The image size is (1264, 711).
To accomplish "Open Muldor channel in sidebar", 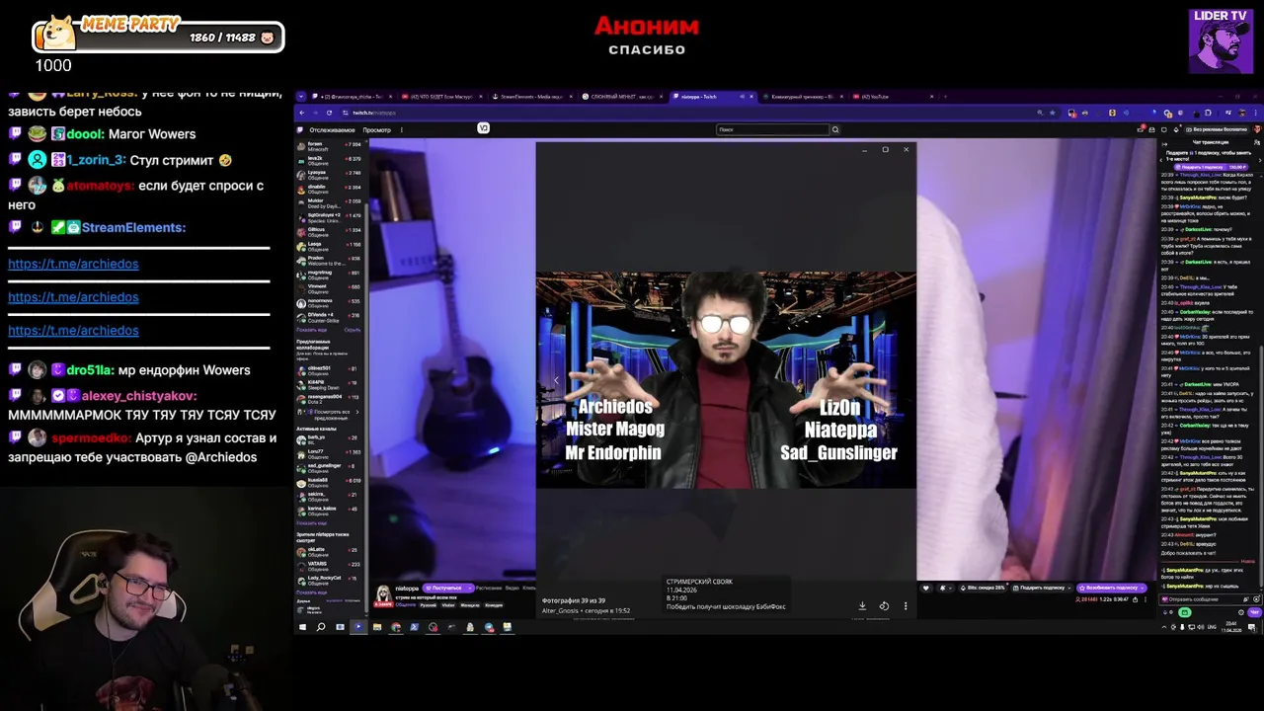I will coord(330,202).
